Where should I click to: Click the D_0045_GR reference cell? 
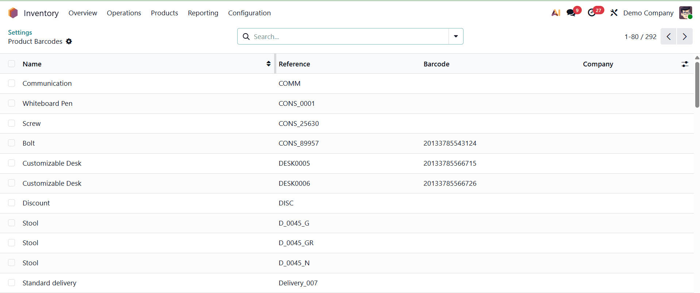(x=296, y=243)
